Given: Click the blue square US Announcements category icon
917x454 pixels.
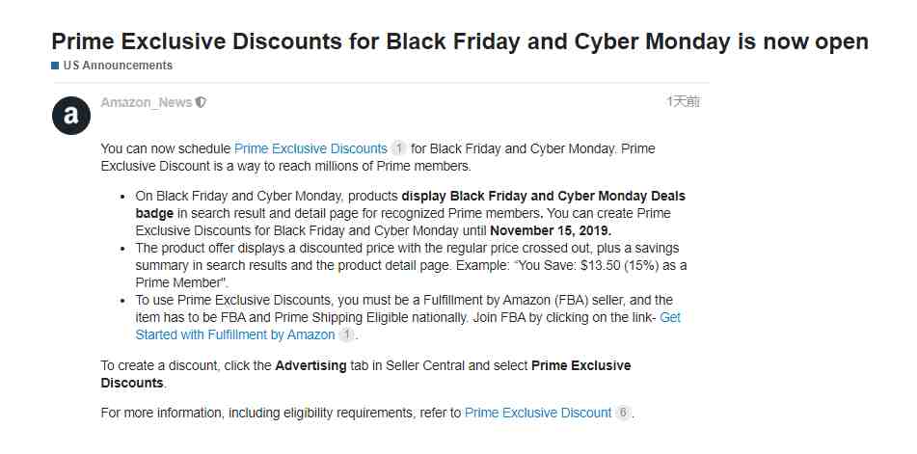Looking at the screenshot, I should click(55, 66).
